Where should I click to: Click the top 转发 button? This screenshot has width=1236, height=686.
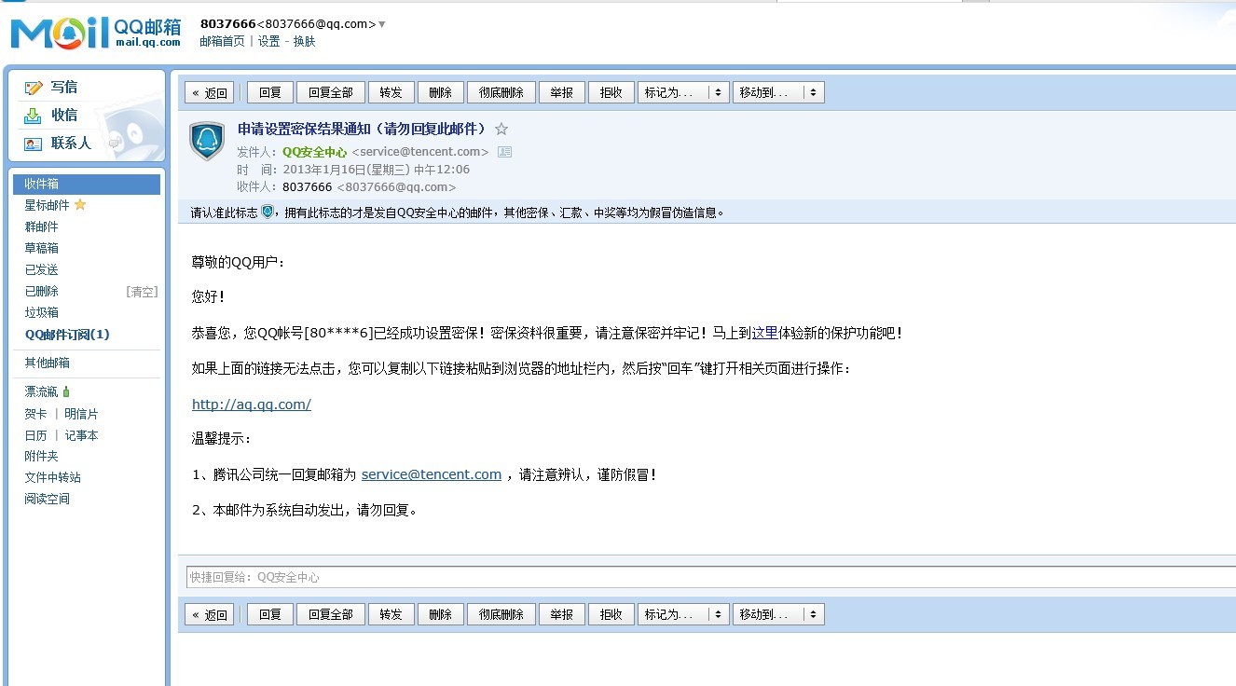pos(391,92)
